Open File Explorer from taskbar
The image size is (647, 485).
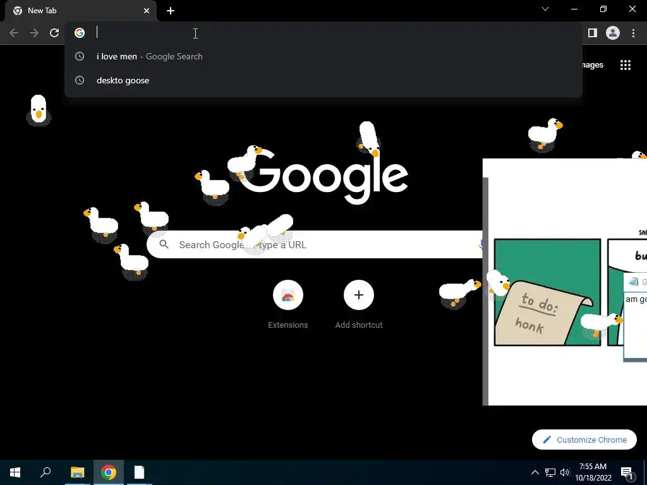(x=77, y=472)
